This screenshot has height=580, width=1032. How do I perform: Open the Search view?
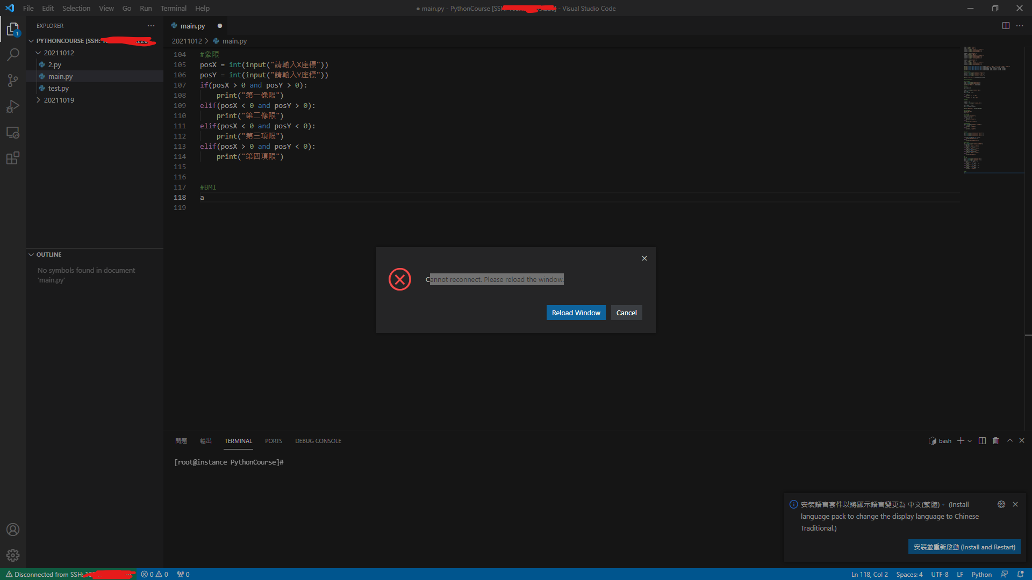tap(13, 54)
